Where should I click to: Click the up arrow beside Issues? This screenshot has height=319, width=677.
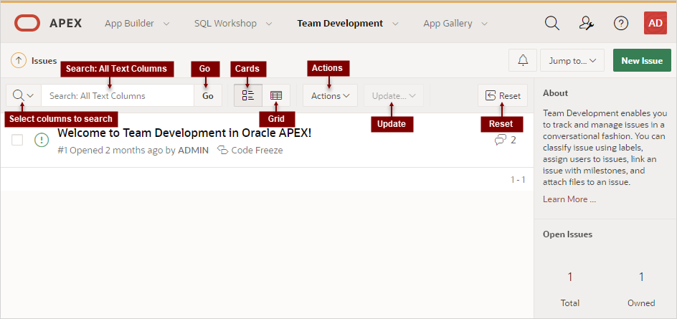coord(18,60)
